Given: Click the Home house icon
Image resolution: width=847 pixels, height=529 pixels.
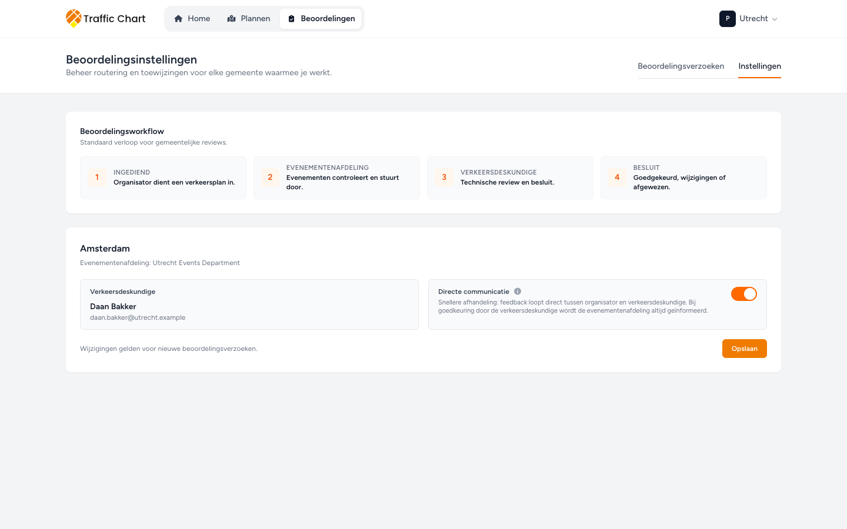Looking at the screenshot, I should 178,19.
